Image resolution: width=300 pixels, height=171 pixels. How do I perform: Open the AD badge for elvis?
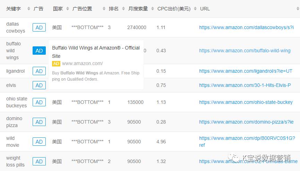(x=39, y=85)
